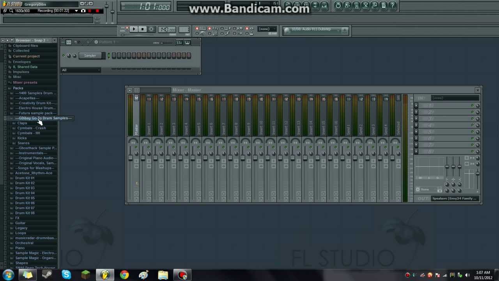
Task: Open the Pattern 1 selector in step sequencer
Action: coord(107,42)
